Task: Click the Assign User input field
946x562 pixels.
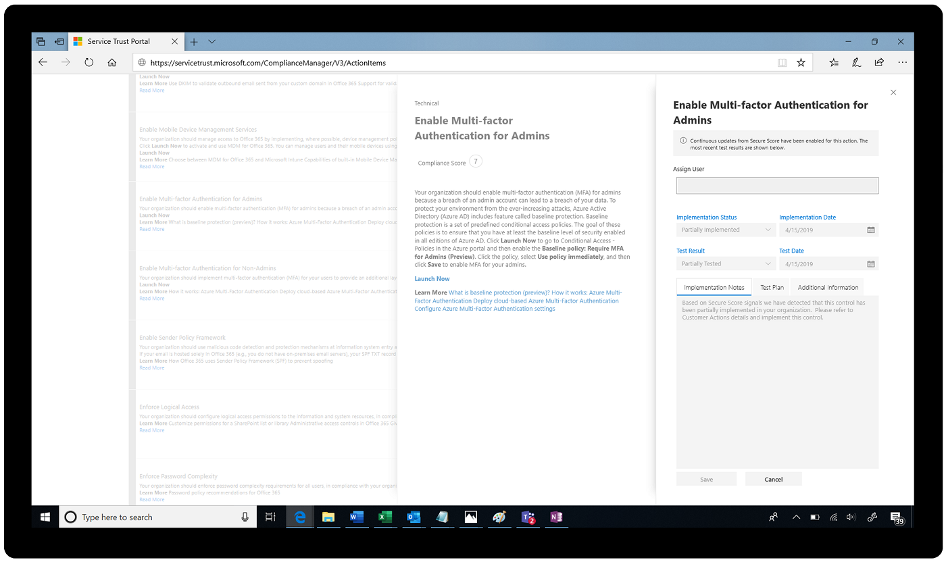Action: pos(777,186)
